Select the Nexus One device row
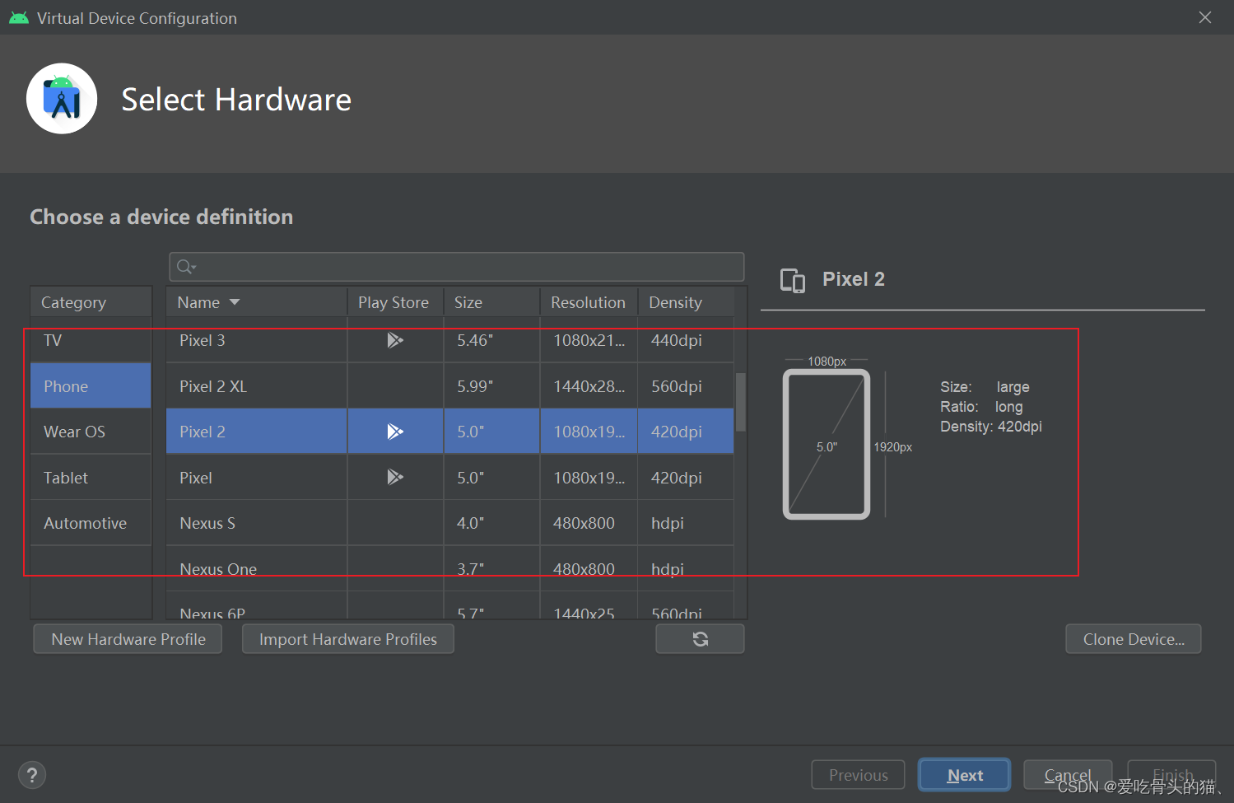Viewport: 1234px width, 803px height. (449, 569)
